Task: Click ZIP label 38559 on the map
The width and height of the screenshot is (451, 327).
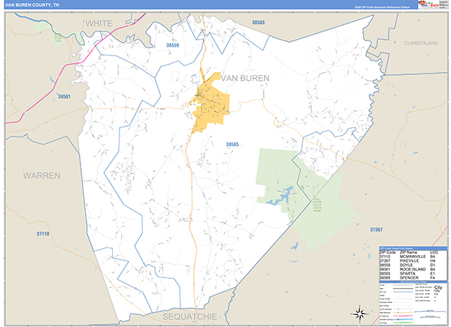Action: tap(173, 45)
